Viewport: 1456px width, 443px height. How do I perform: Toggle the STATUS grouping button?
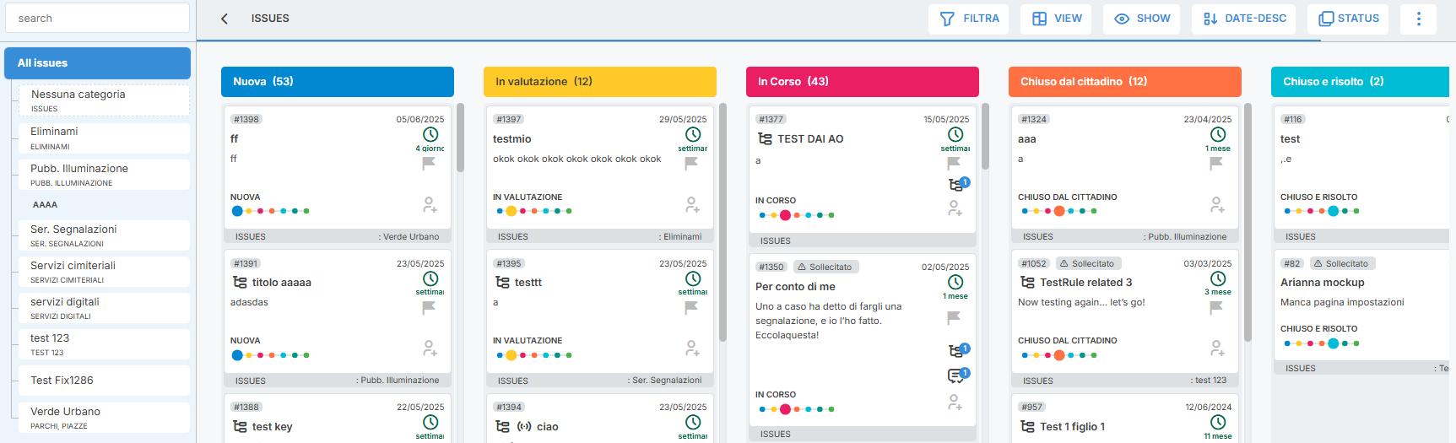click(1348, 19)
